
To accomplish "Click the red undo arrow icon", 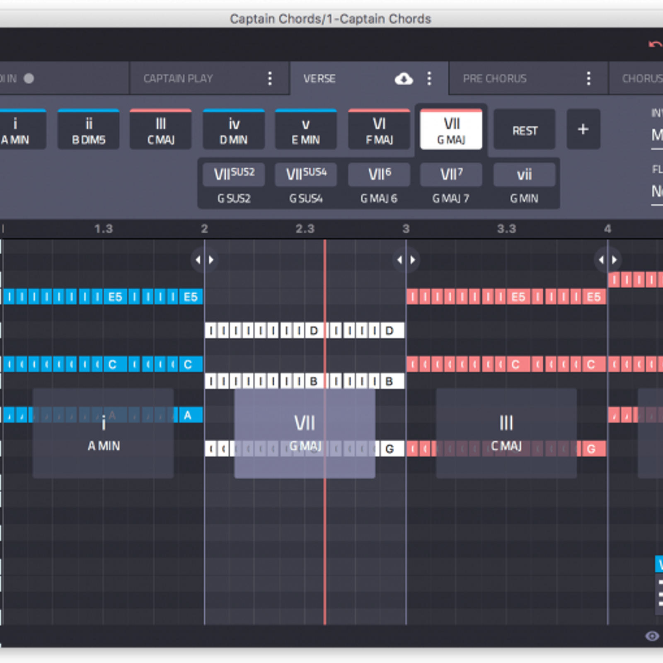I will (655, 44).
